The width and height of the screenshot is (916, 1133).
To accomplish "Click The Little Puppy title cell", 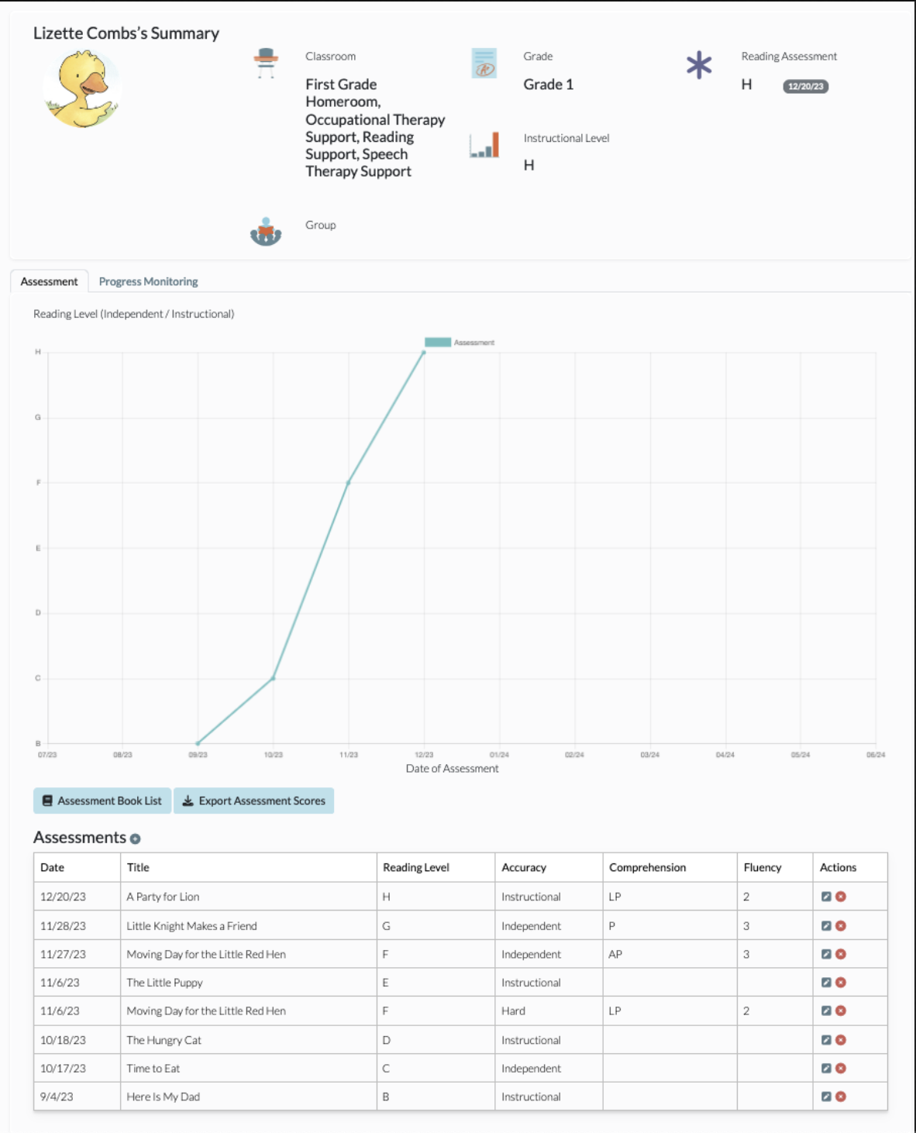I will tap(248, 982).
